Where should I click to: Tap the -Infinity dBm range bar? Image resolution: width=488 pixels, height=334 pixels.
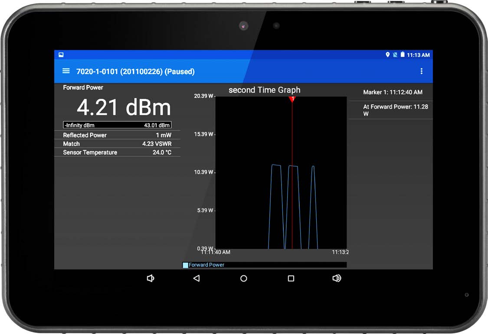click(x=117, y=125)
